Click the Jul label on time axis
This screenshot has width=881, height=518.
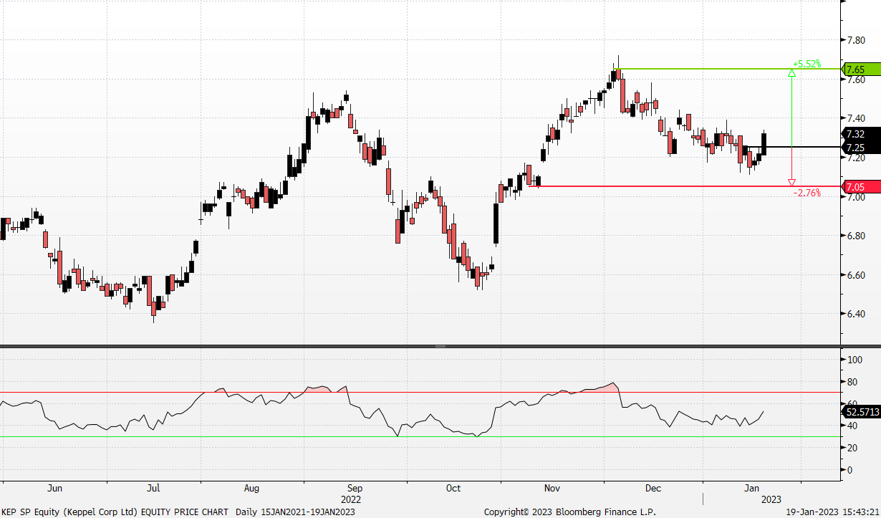153,488
